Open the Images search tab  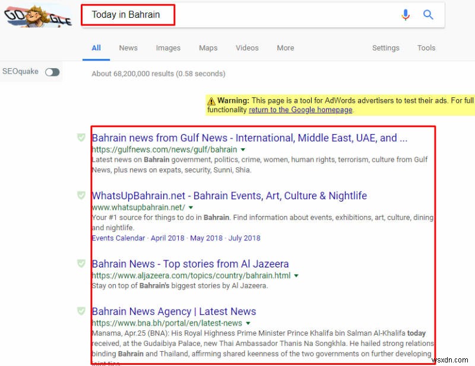pyautogui.click(x=168, y=47)
